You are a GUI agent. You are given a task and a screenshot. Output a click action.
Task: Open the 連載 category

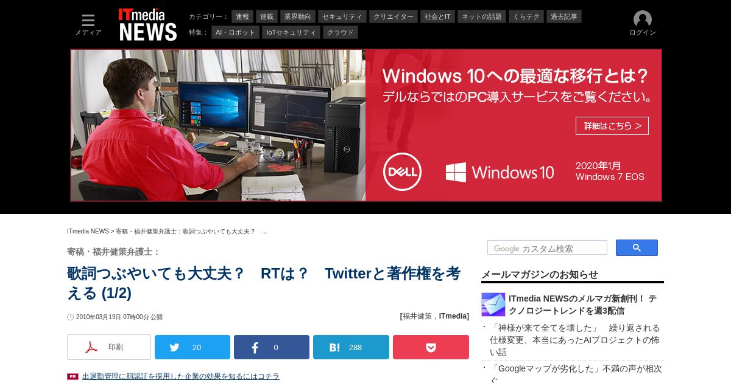click(267, 16)
